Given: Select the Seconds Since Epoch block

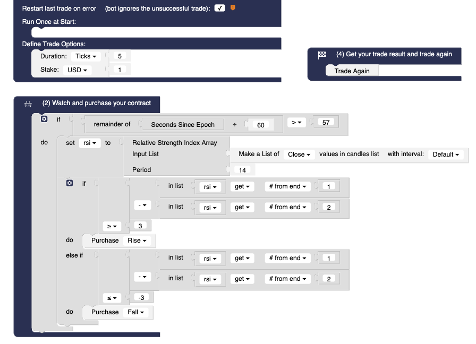Looking at the screenshot, I should pos(183,125).
